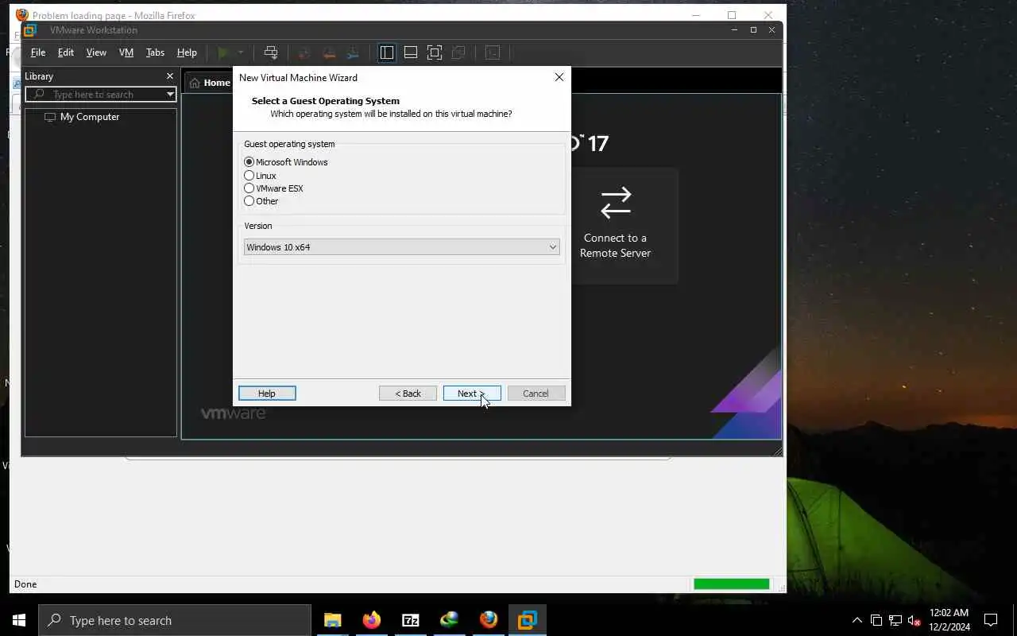Select the VMware ESX radio button
The image size is (1017, 636).
[249, 188]
